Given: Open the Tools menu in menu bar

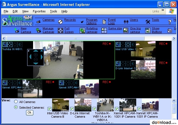Looking at the screenshot, I should (x=54, y=11).
